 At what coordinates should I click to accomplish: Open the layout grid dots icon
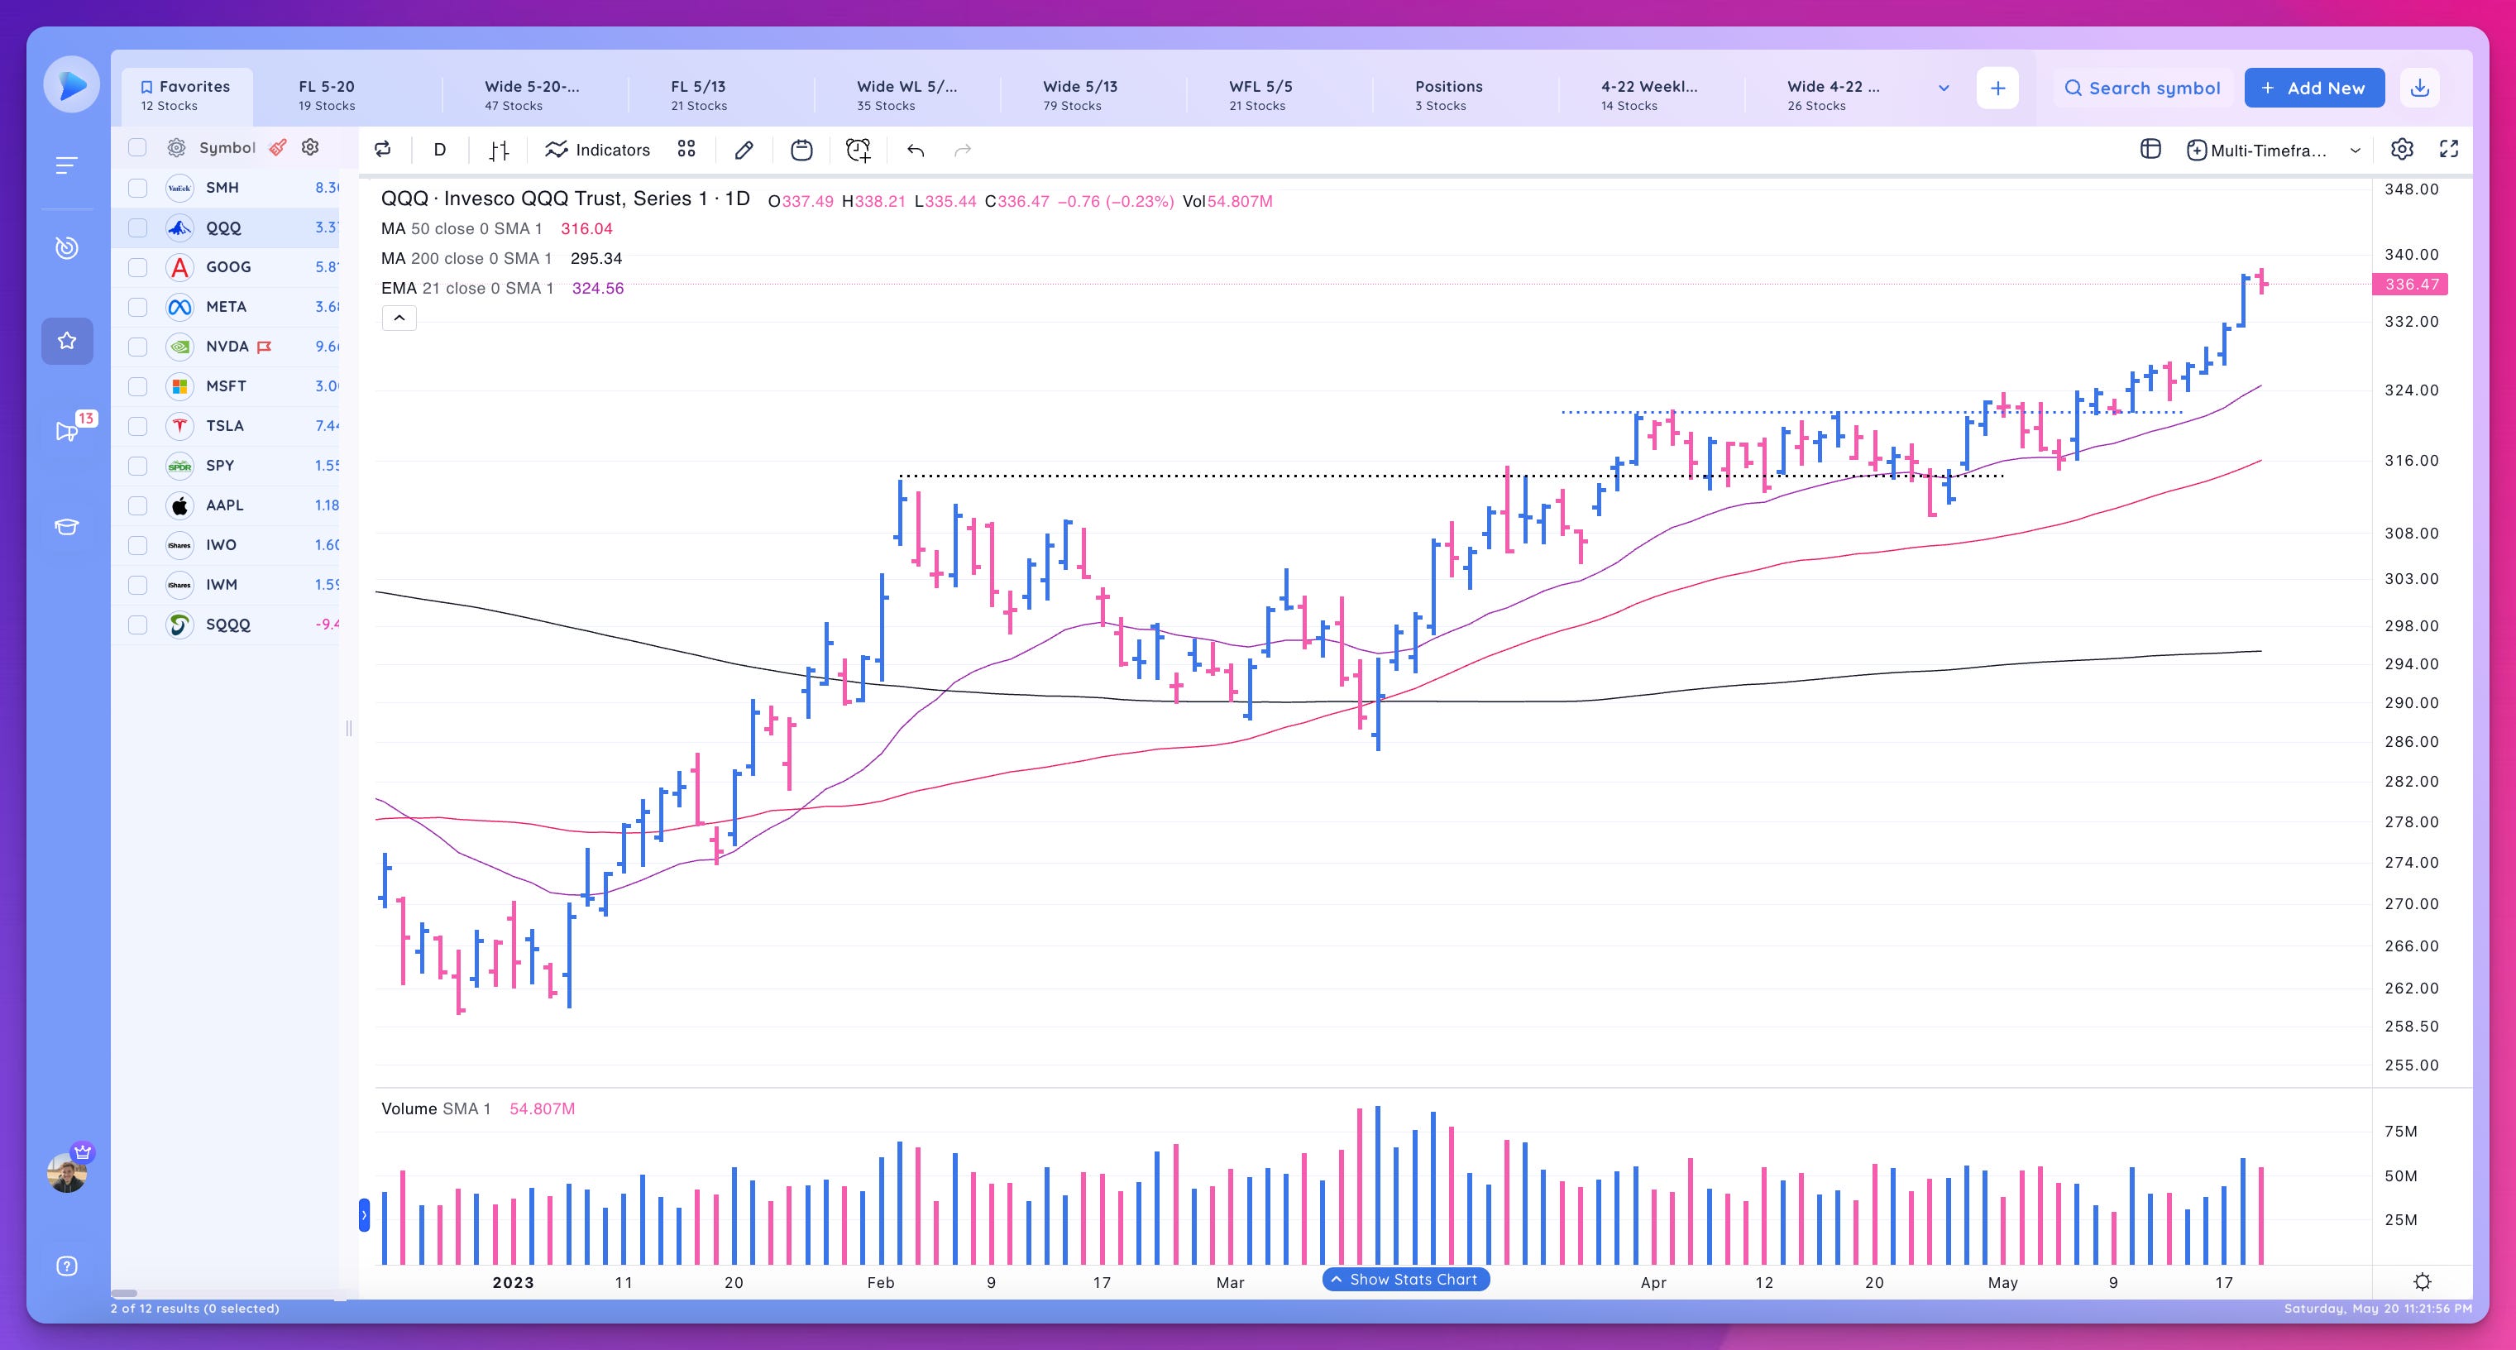tap(686, 148)
